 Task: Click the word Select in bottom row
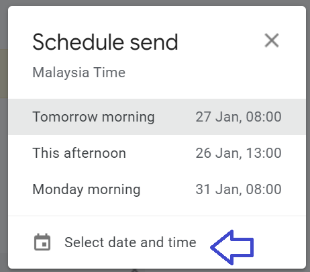click(85, 242)
